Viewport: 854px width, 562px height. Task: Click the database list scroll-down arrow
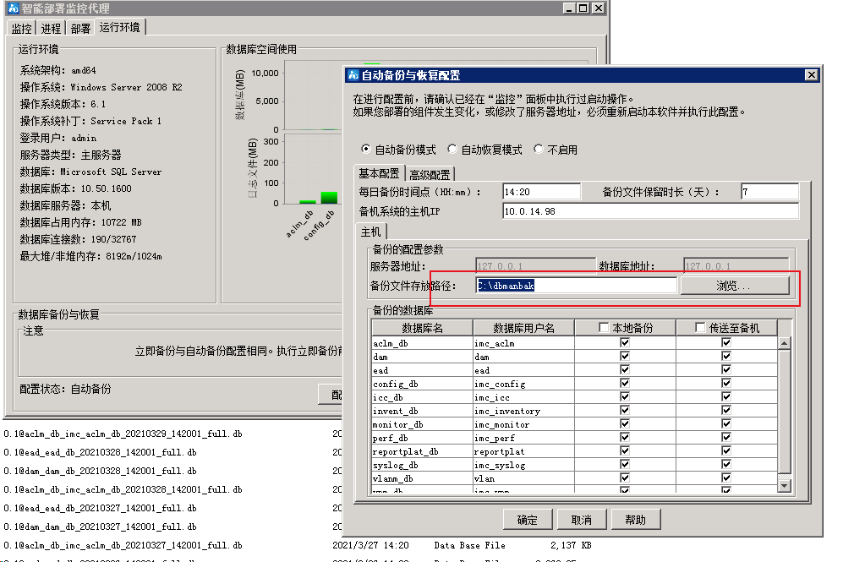(784, 485)
